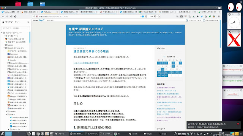Screen dimensions: 243x136
Task: Open the application launcher in taskbar
Action: tap(2, 134)
